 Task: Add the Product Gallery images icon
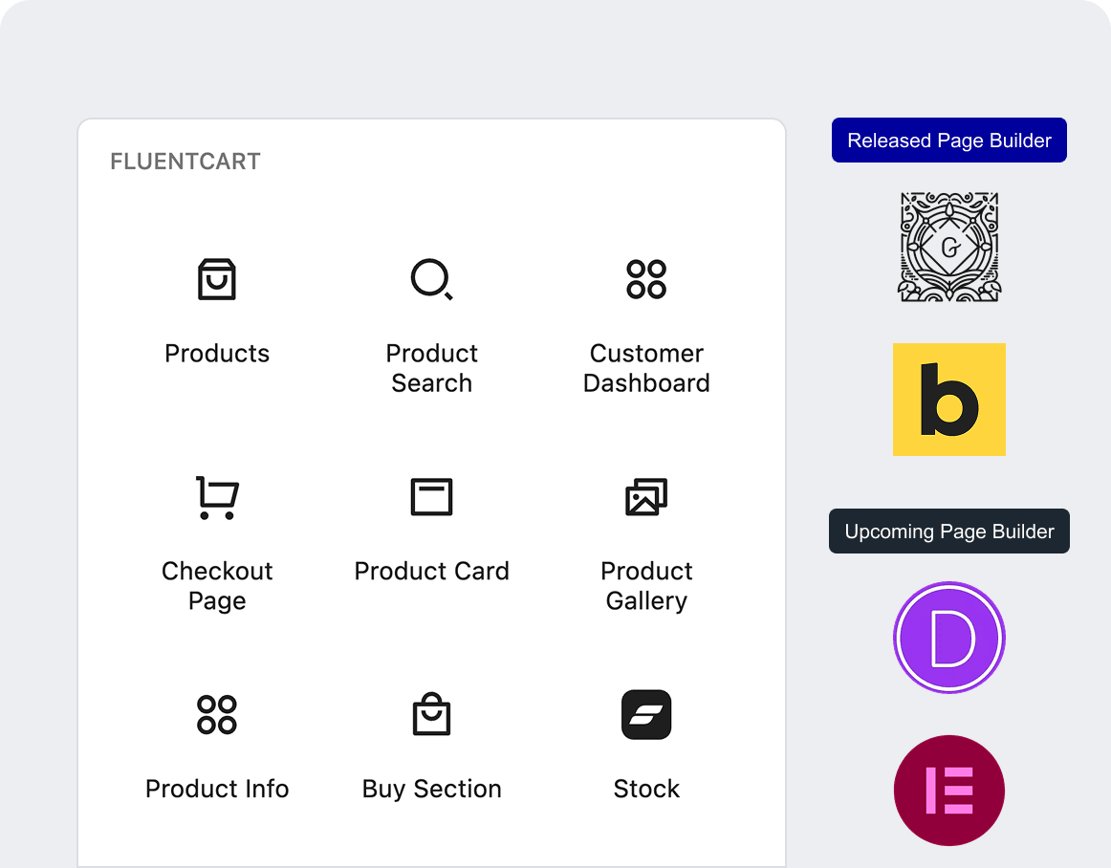[646, 497]
